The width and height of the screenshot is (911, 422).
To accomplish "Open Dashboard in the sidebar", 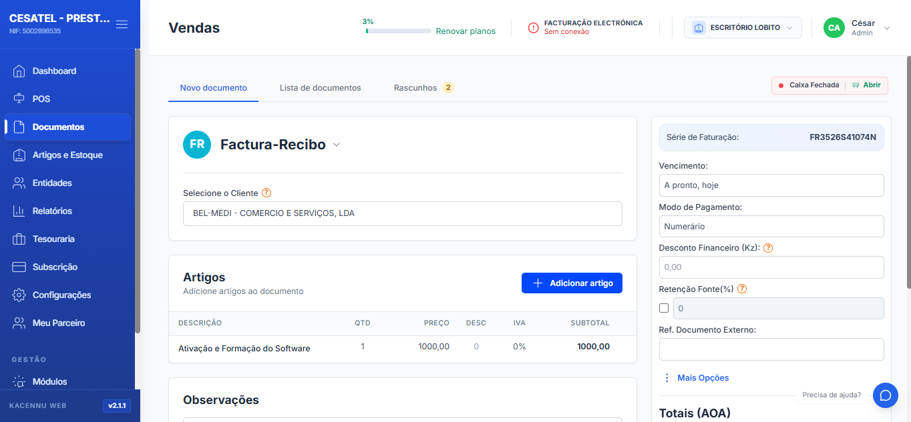I will click(67, 71).
